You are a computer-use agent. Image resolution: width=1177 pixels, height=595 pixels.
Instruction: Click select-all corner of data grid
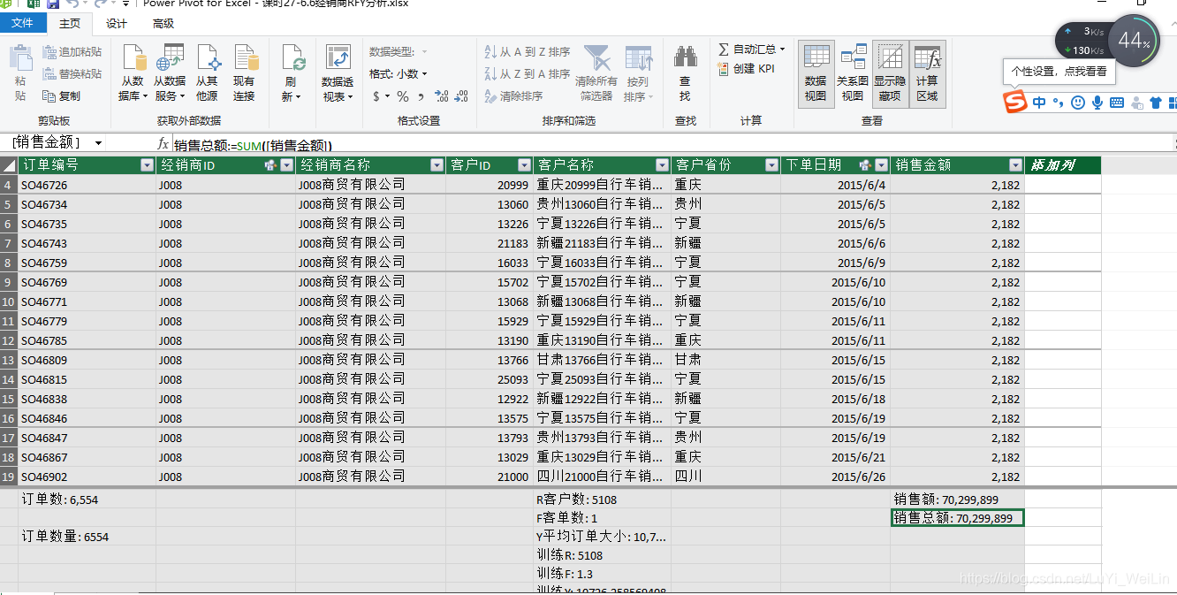point(9,165)
